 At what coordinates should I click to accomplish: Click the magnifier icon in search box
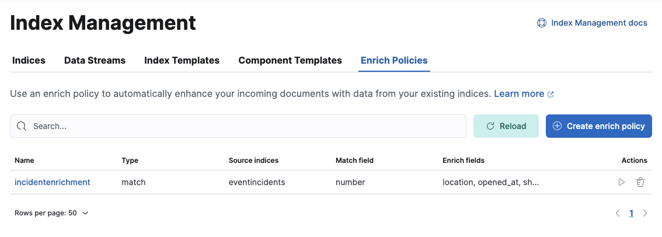click(22, 126)
